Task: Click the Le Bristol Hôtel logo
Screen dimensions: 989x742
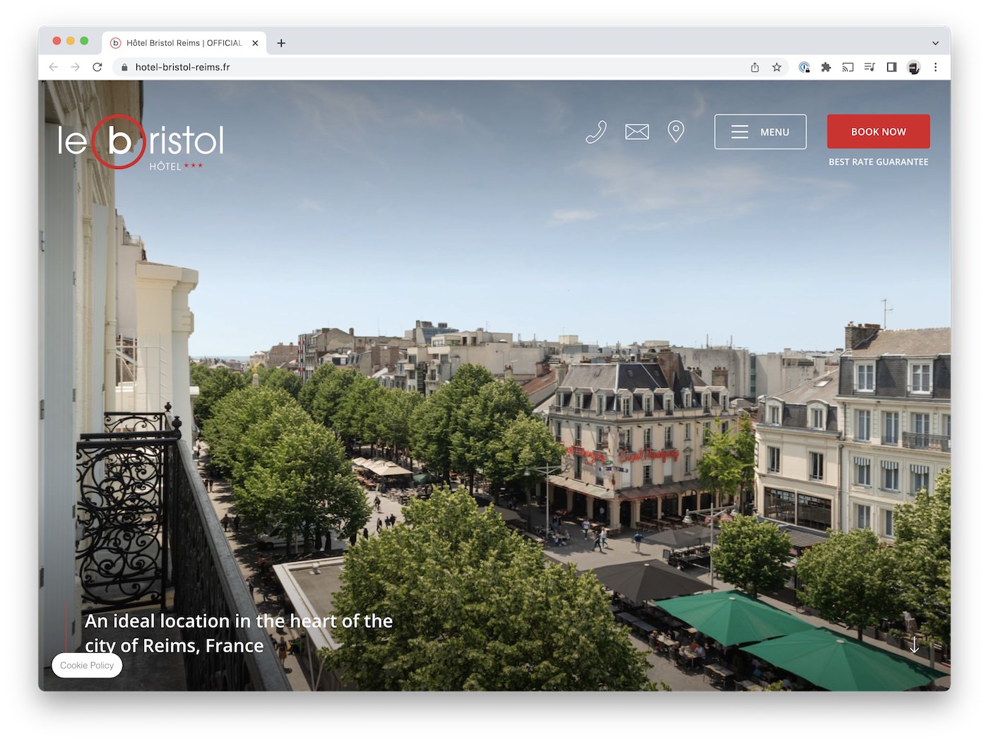Action: click(141, 142)
